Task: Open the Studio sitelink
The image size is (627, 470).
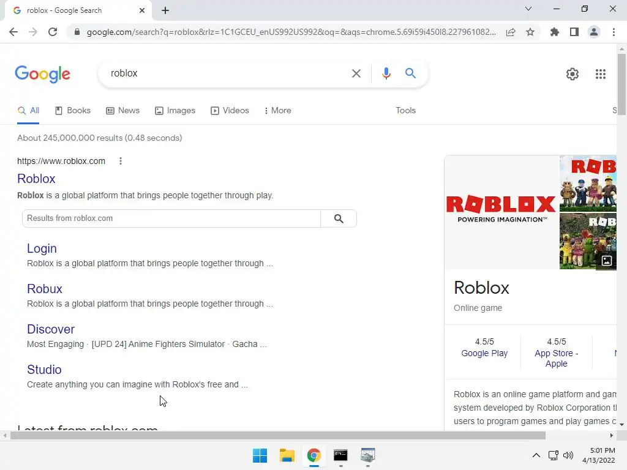Action: pyautogui.click(x=44, y=370)
